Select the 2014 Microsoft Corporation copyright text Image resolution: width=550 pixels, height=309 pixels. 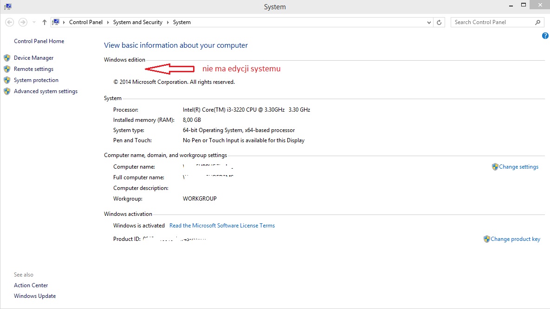pos(174,82)
